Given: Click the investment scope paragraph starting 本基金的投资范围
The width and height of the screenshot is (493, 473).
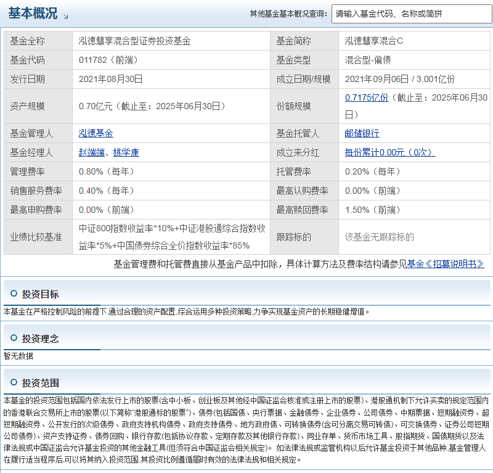Looking at the screenshot, I should click(246, 430).
